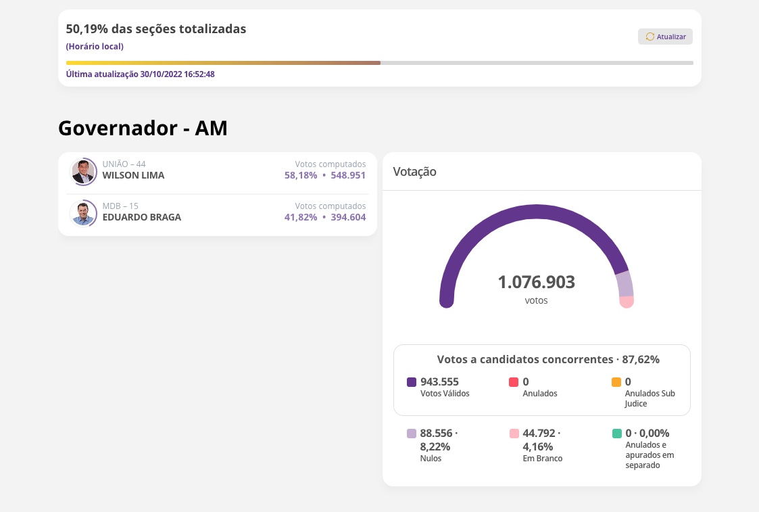The width and height of the screenshot is (759, 512).
Task: Click Eduardo Braga's profile photo
Action: click(83, 213)
